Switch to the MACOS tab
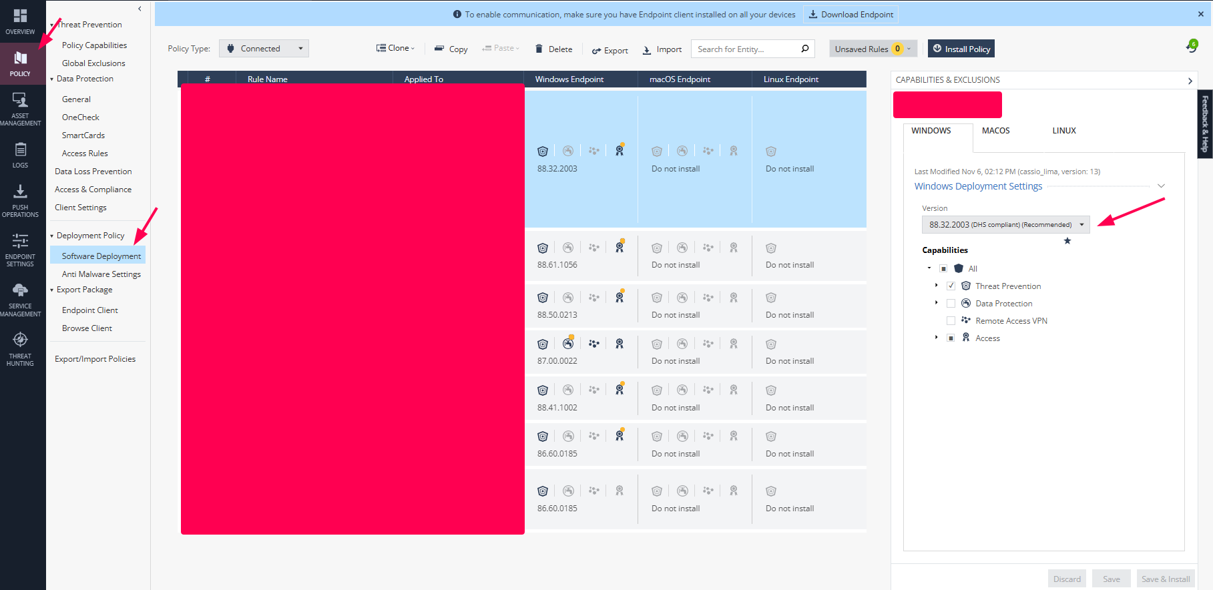The image size is (1213, 590). (x=995, y=131)
